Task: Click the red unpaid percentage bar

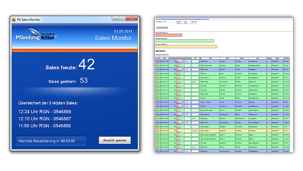Action: tap(168, 35)
